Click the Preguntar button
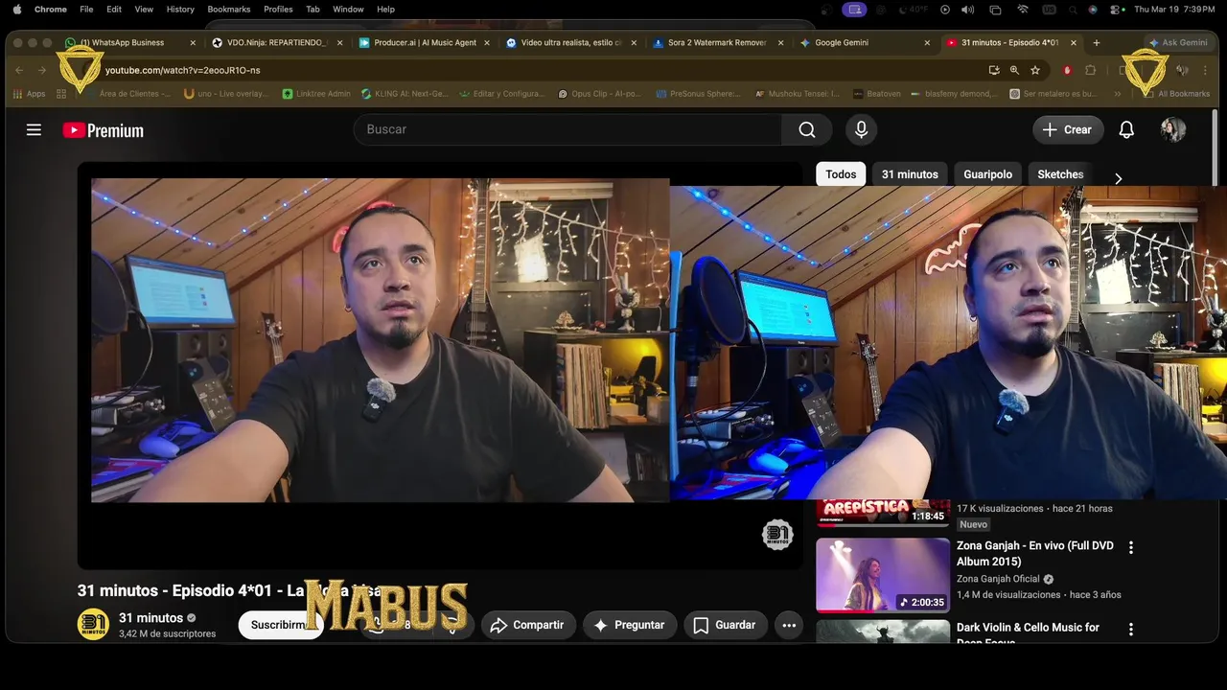Screen dimensions: 1227x690 630,625
